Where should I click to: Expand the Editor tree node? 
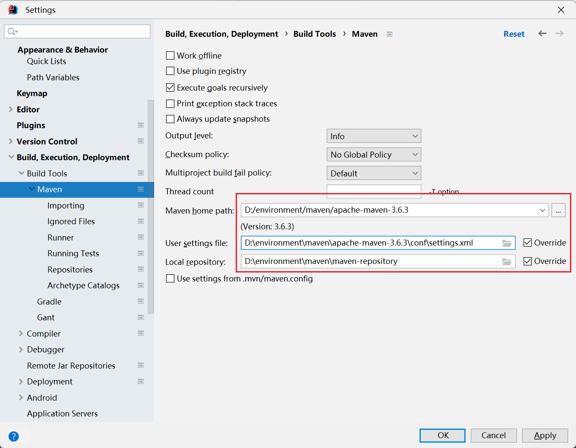click(x=11, y=109)
